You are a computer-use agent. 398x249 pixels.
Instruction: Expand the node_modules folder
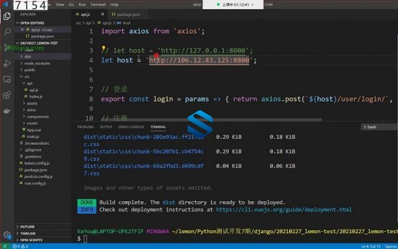(x=37, y=63)
